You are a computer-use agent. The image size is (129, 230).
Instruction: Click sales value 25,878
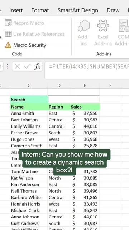(x=91, y=146)
